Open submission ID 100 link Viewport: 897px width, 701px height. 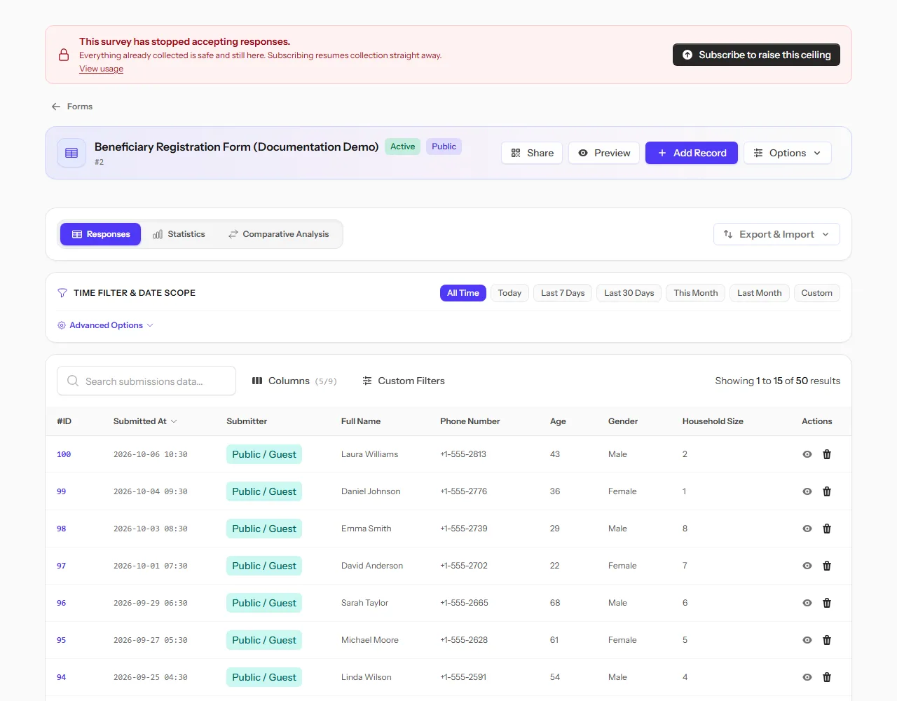pos(64,454)
